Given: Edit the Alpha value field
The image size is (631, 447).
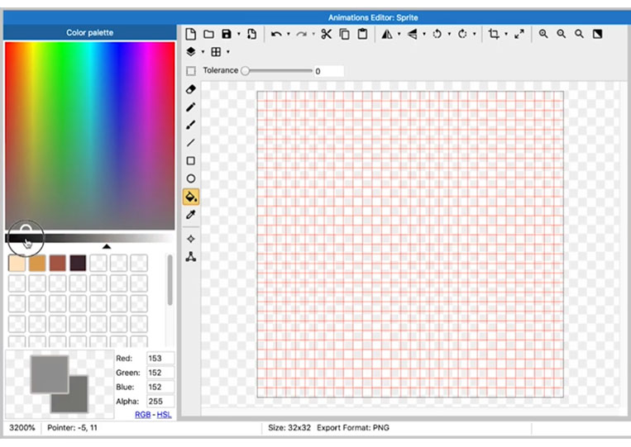Looking at the screenshot, I should (160, 402).
